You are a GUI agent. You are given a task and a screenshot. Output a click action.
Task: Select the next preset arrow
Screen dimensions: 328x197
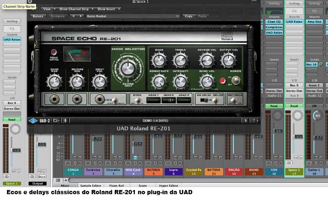[81, 16]
